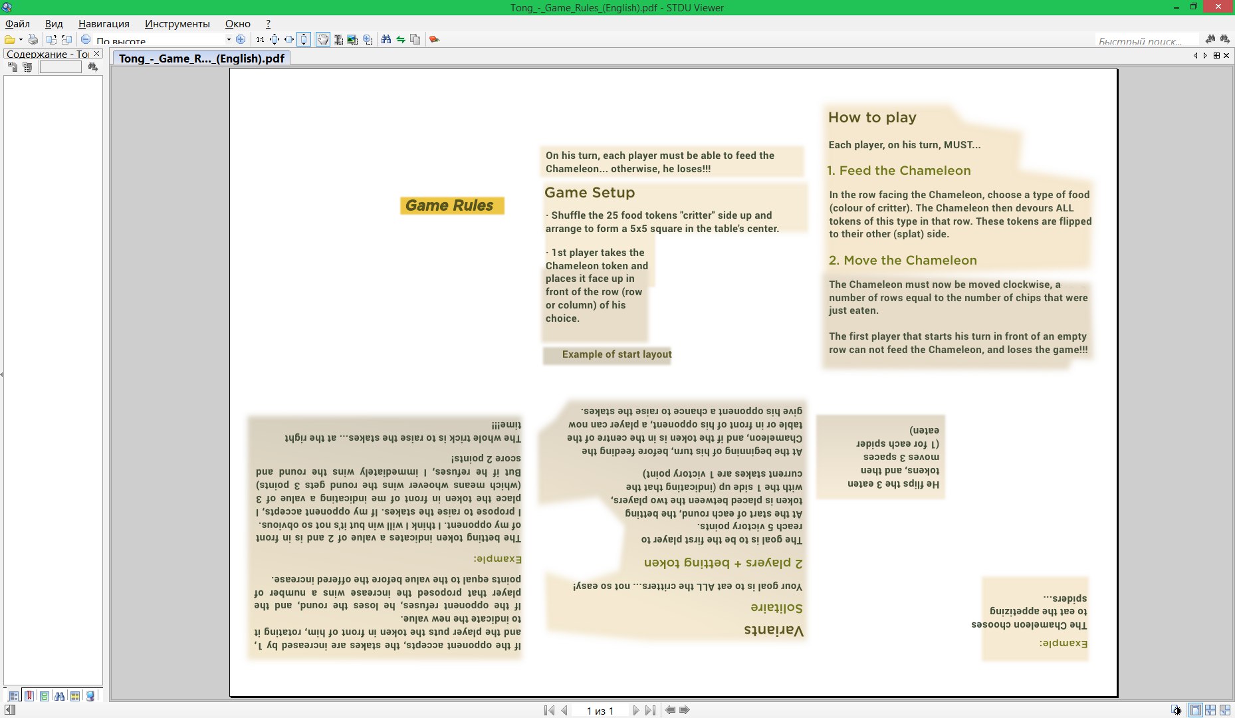Click the zoom out minus button

pos(86,40)
